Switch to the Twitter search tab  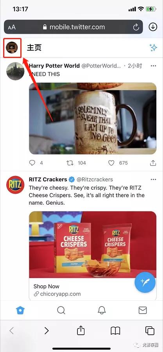[61, 310]
